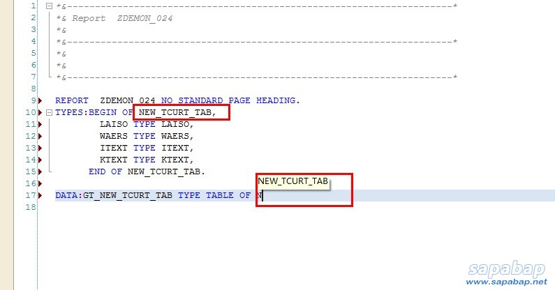
Task: Click line number 18 in the gutter
Action: coord(31,208)
